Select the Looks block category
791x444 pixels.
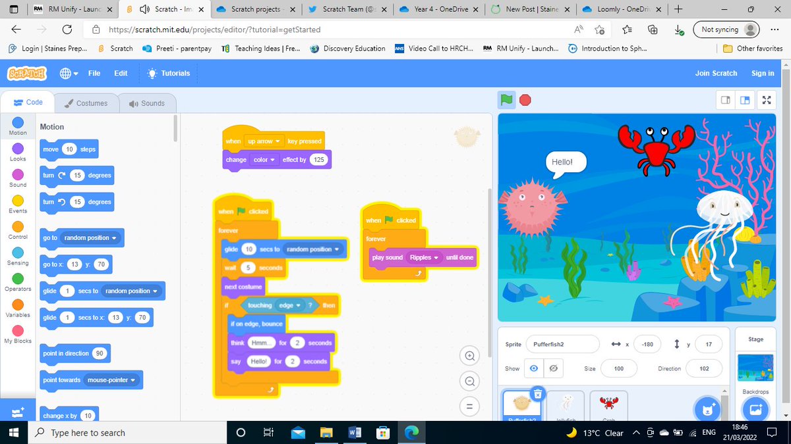pos(18,153)
